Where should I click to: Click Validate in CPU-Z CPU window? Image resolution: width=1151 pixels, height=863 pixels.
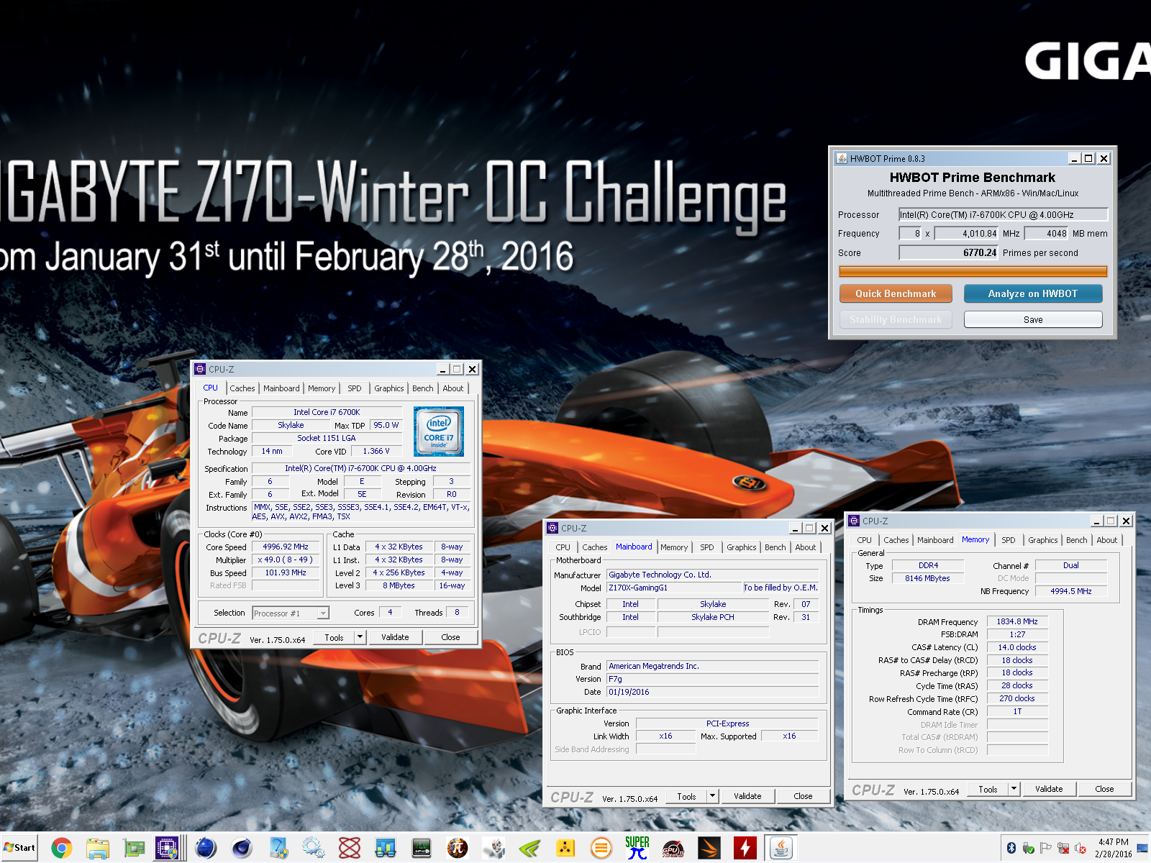(x=395, y=637)
